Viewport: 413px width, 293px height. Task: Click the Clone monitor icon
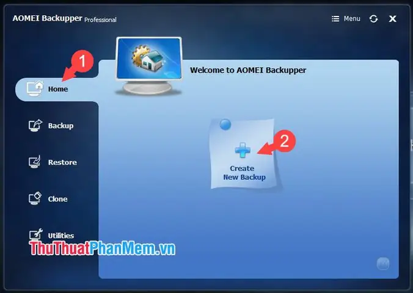pos(35,198)
